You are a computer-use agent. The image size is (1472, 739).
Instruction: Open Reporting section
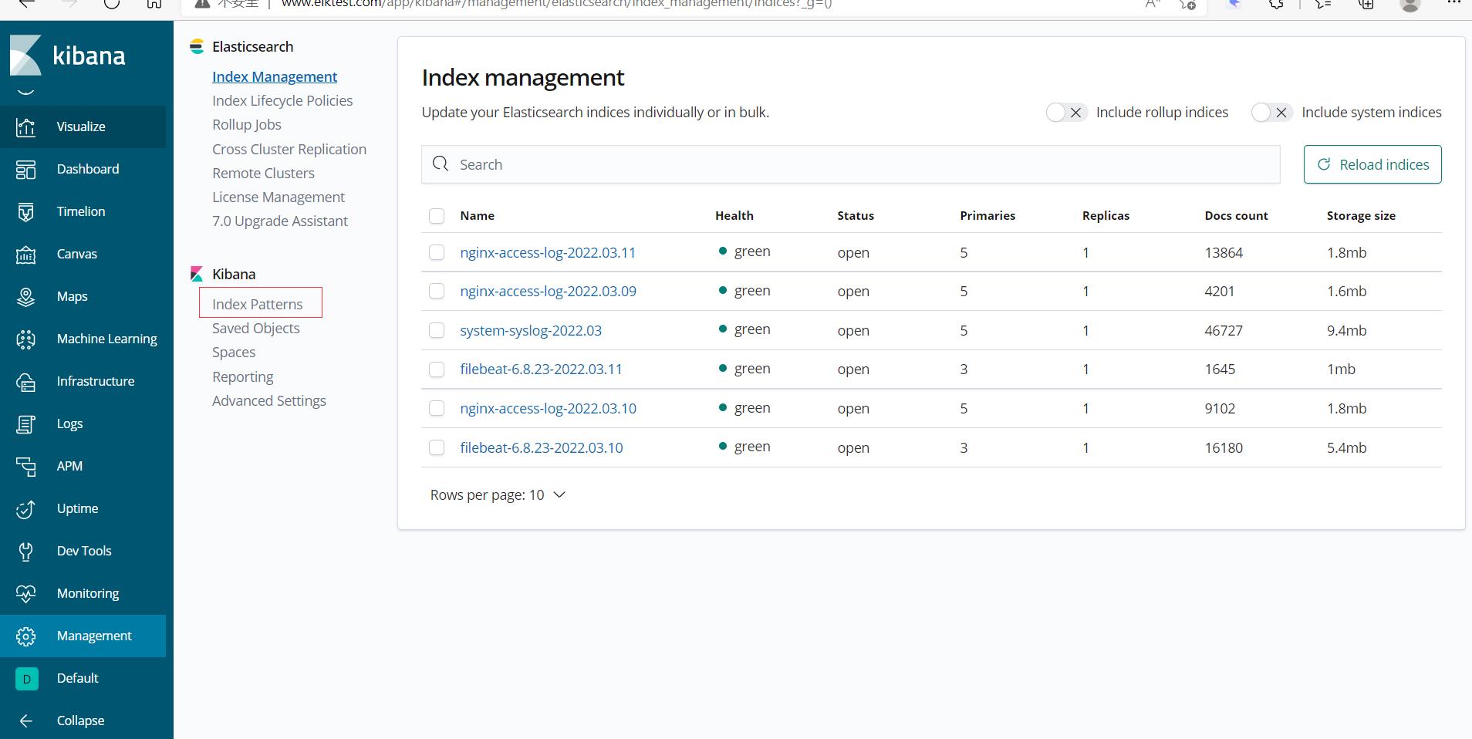(x=243, y=376)
